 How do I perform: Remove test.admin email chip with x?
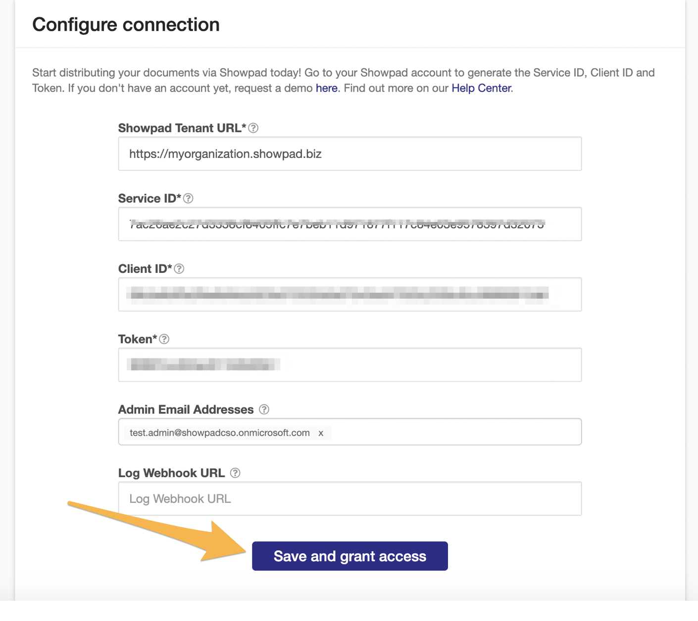click(321, 433)
